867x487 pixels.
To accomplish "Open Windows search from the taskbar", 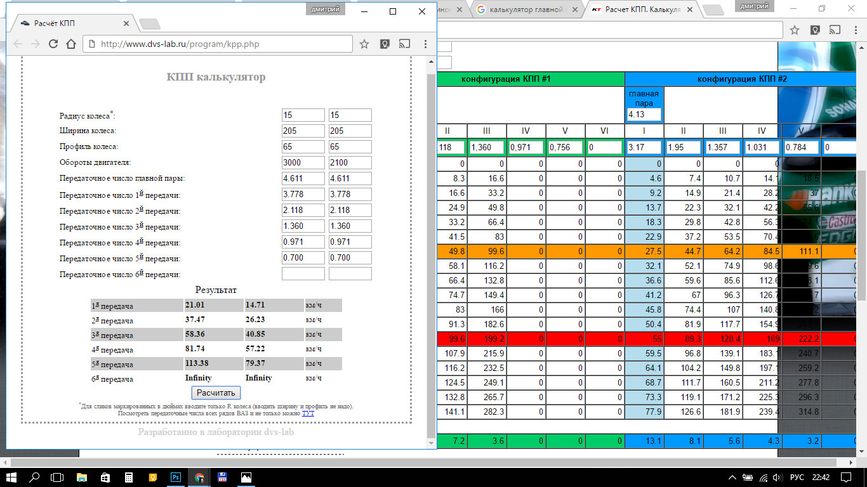I will click(x=35, y=477).
